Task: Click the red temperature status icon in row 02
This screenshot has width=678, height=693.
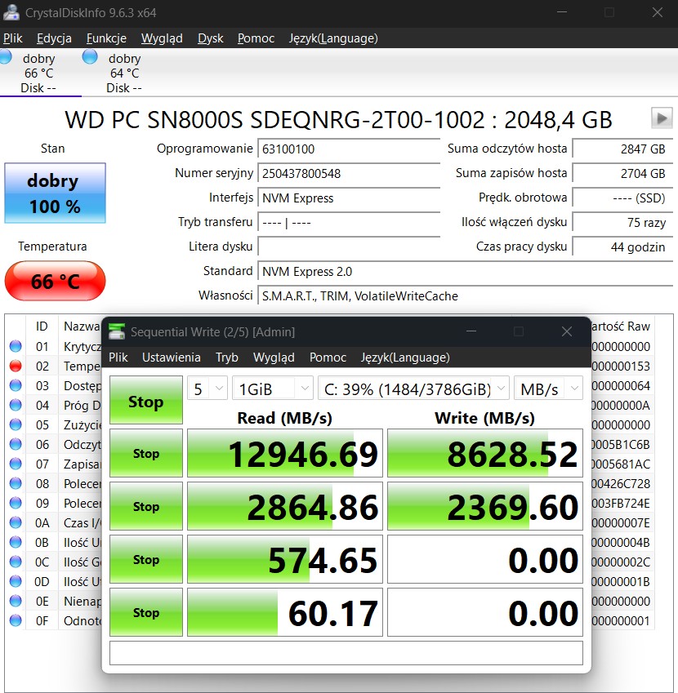Action: tap(15, 366)
